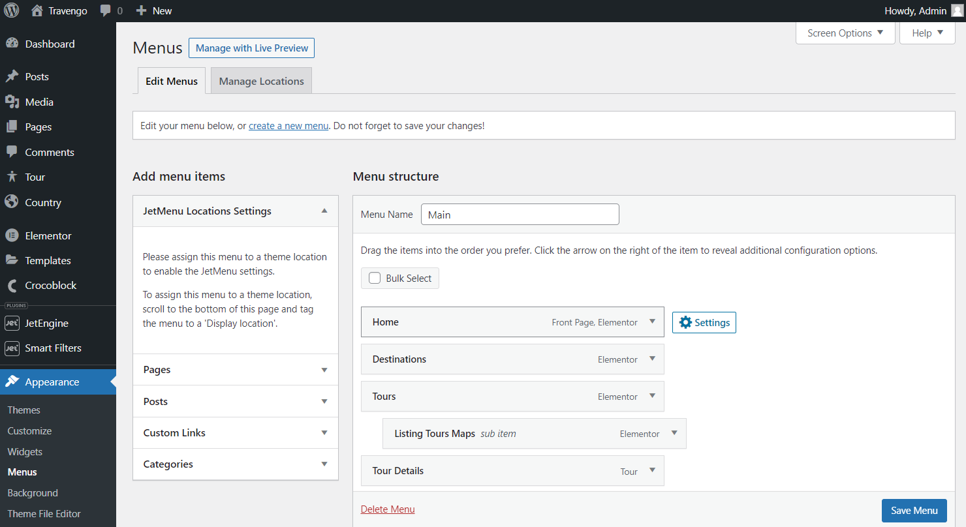The image size is (966, 527).
Task: Click the Posts pushpin icon
Action: point(12,76)
